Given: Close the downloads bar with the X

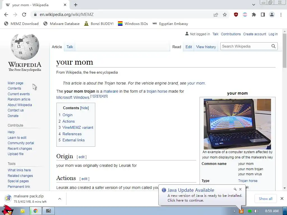Looking at the screenshot, I should (282, 198).
